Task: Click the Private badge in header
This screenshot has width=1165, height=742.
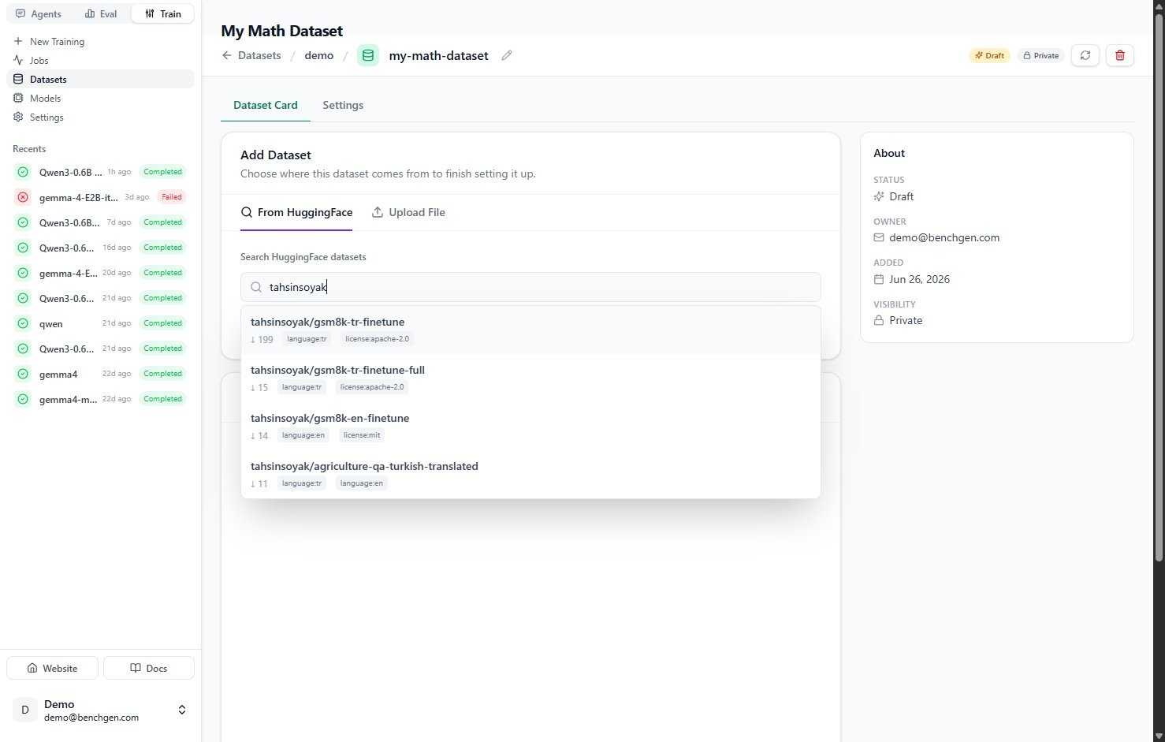Action: pos(1040,55)
